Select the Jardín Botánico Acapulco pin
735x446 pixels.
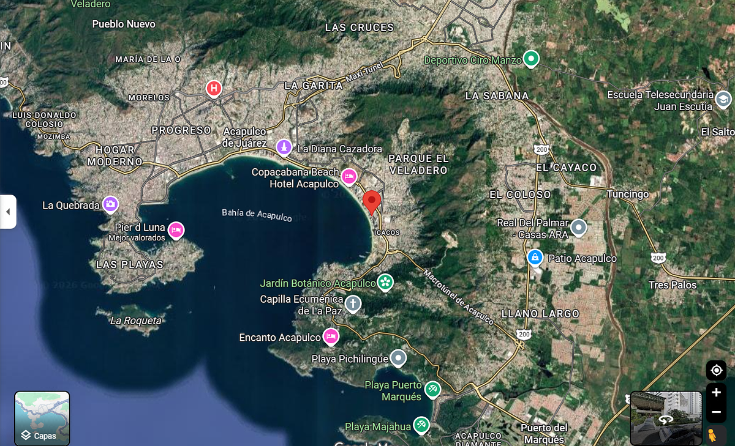pyautogui.click(x=385, y=282)
